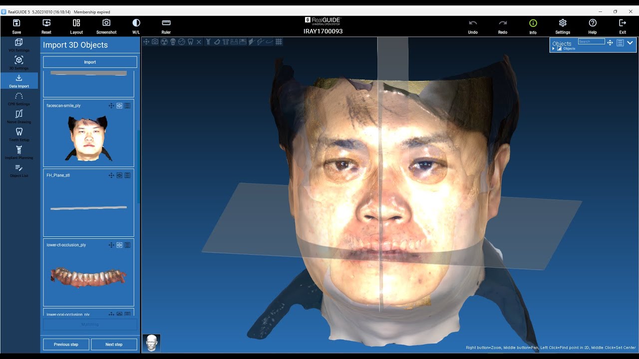Screen dimensions: 639x359
Task: Open options menu of lower-ct-occlusion_ply
Action: (127, 245)
